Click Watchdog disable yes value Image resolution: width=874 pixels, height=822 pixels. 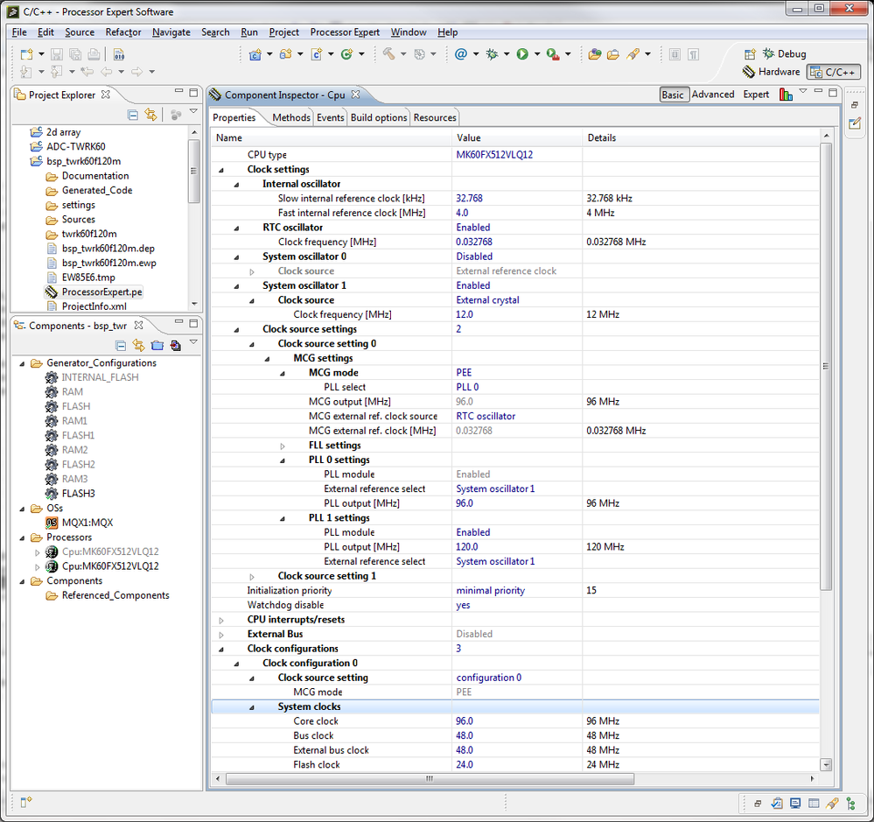[463, 605]
